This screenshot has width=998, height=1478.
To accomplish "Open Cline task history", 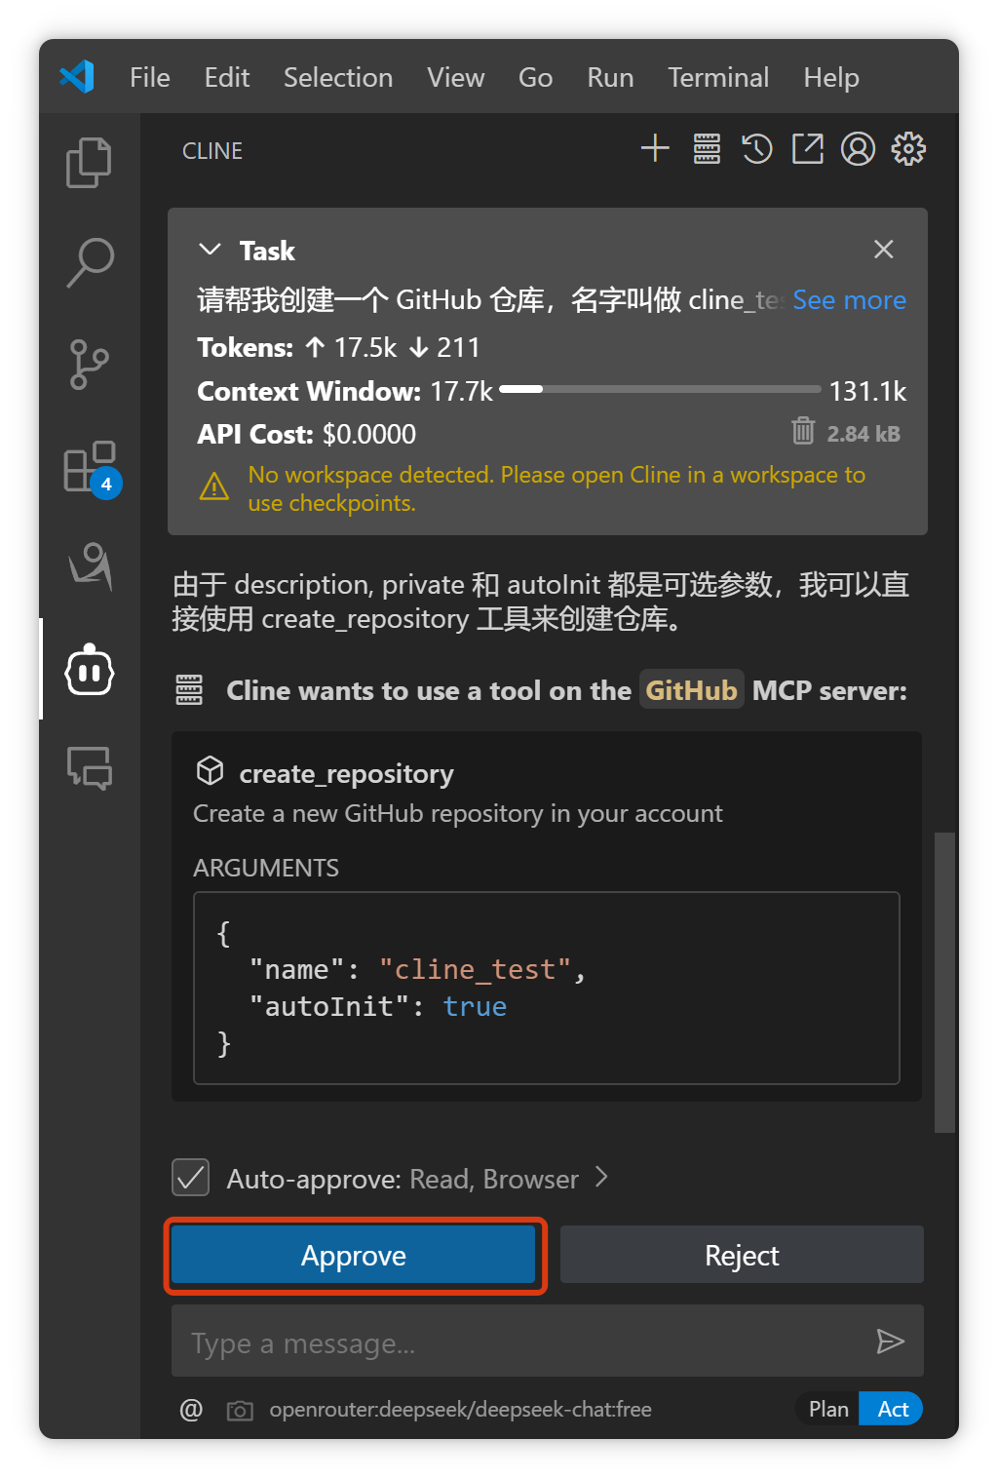I will tap(757, 149).
